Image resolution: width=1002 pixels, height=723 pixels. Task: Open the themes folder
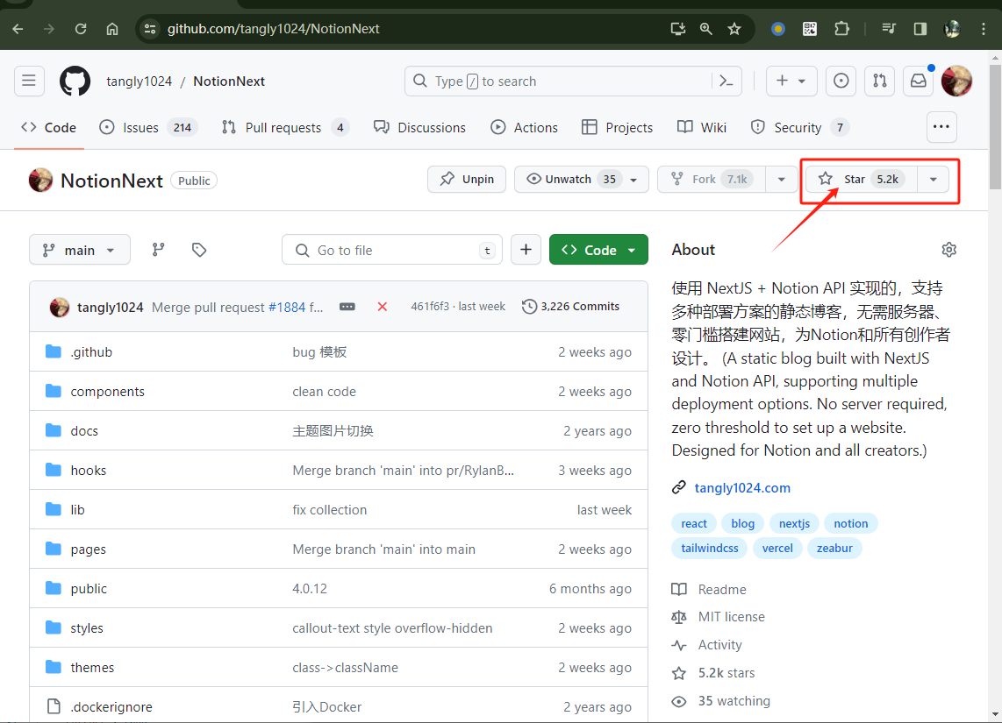coord(92,668)
